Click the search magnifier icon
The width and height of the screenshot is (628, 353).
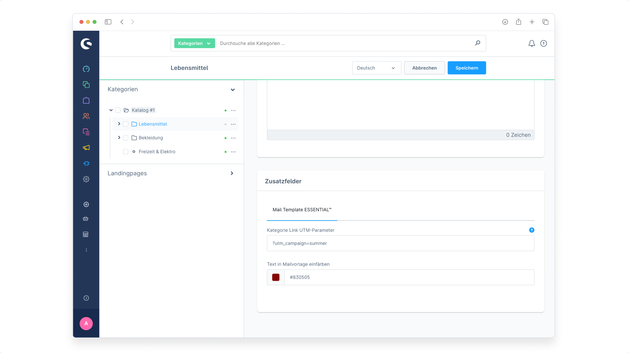coord(478,43)
